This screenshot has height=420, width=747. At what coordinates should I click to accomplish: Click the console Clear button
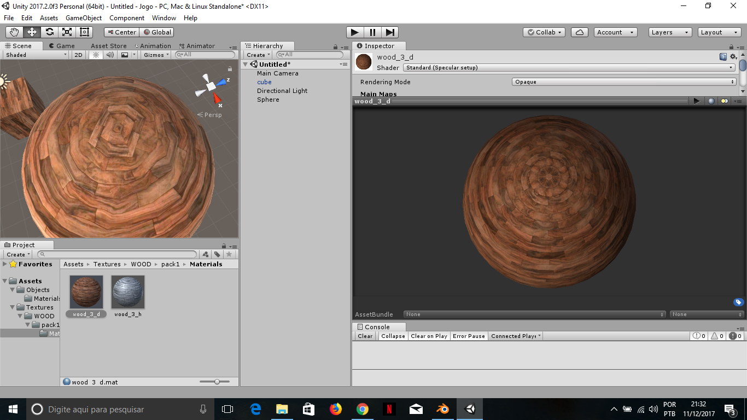point(365,336)
